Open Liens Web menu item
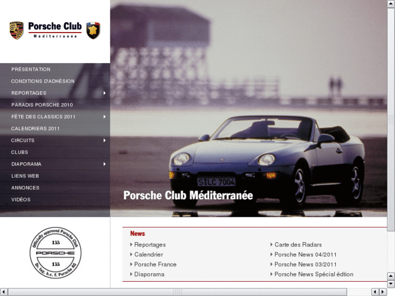The image size is (395, 296). pos(25,176)
